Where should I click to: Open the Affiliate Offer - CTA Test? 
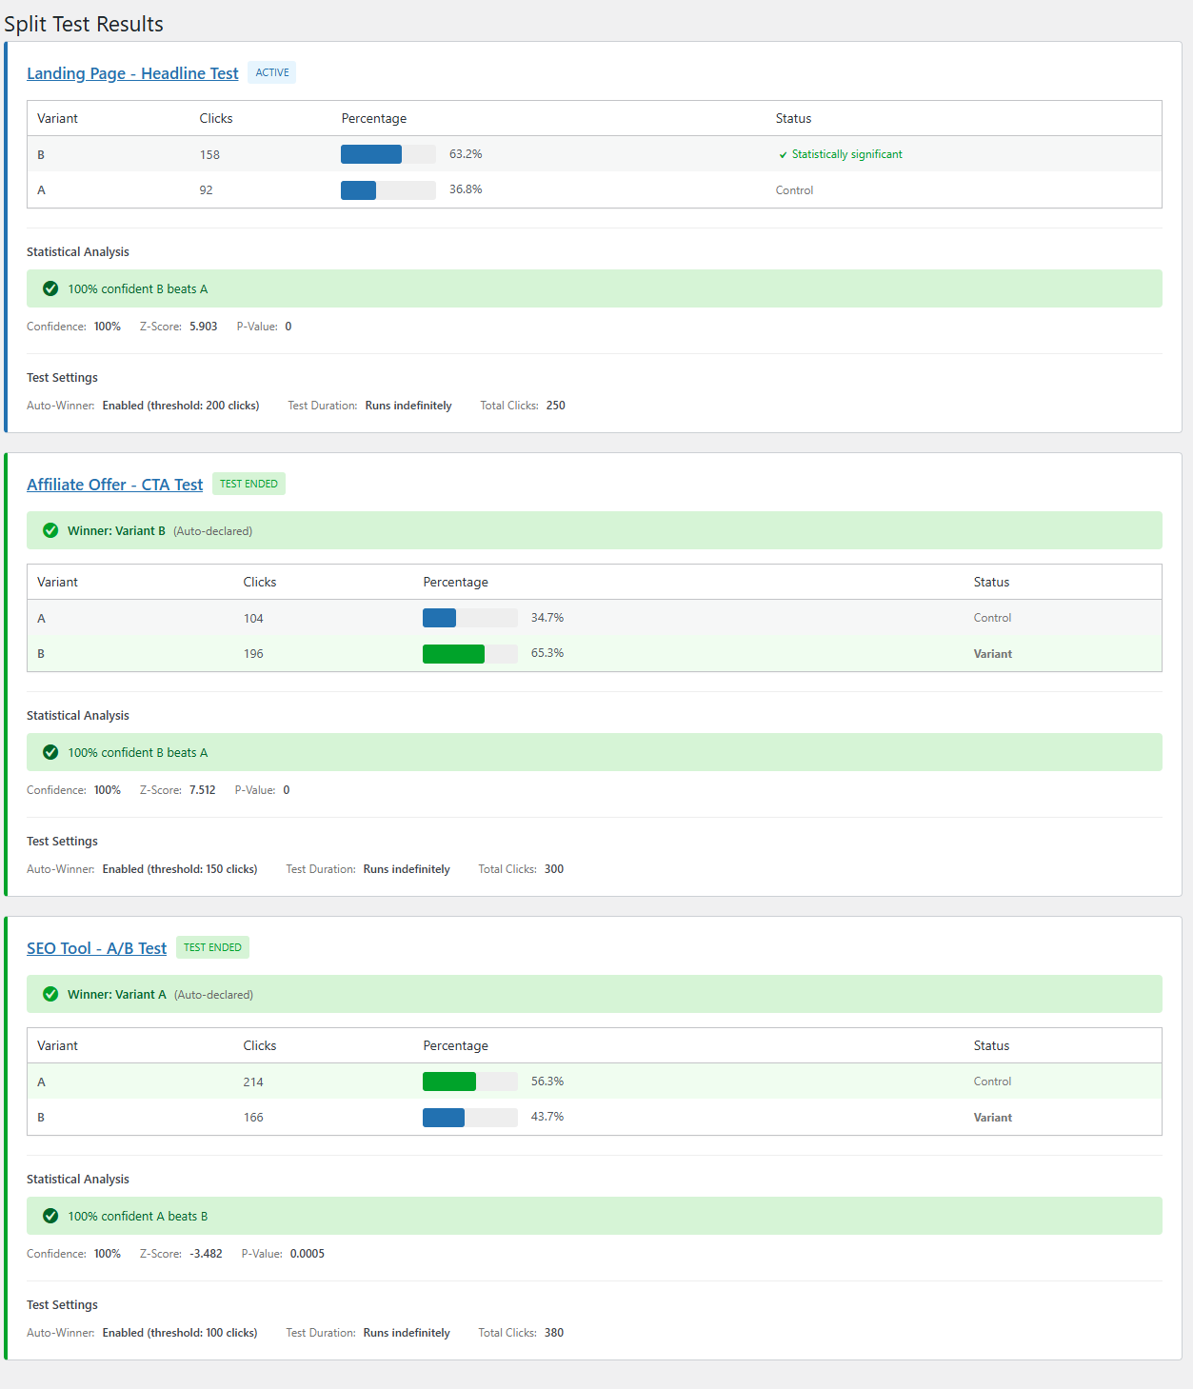pyautogui.click(x=114, y=485)
